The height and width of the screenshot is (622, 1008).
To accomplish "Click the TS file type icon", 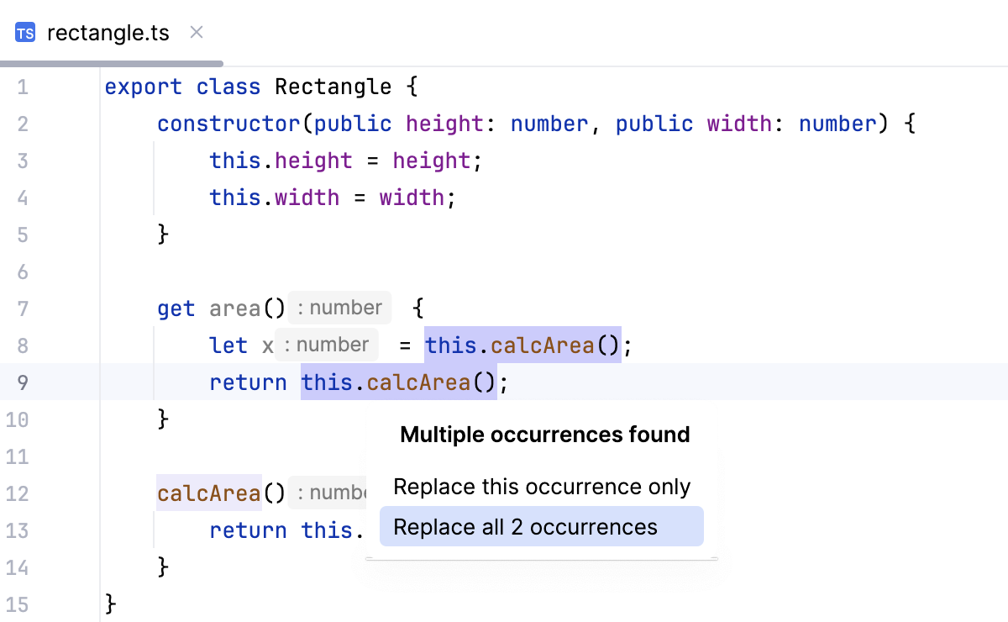I will [x=25, y=32].
